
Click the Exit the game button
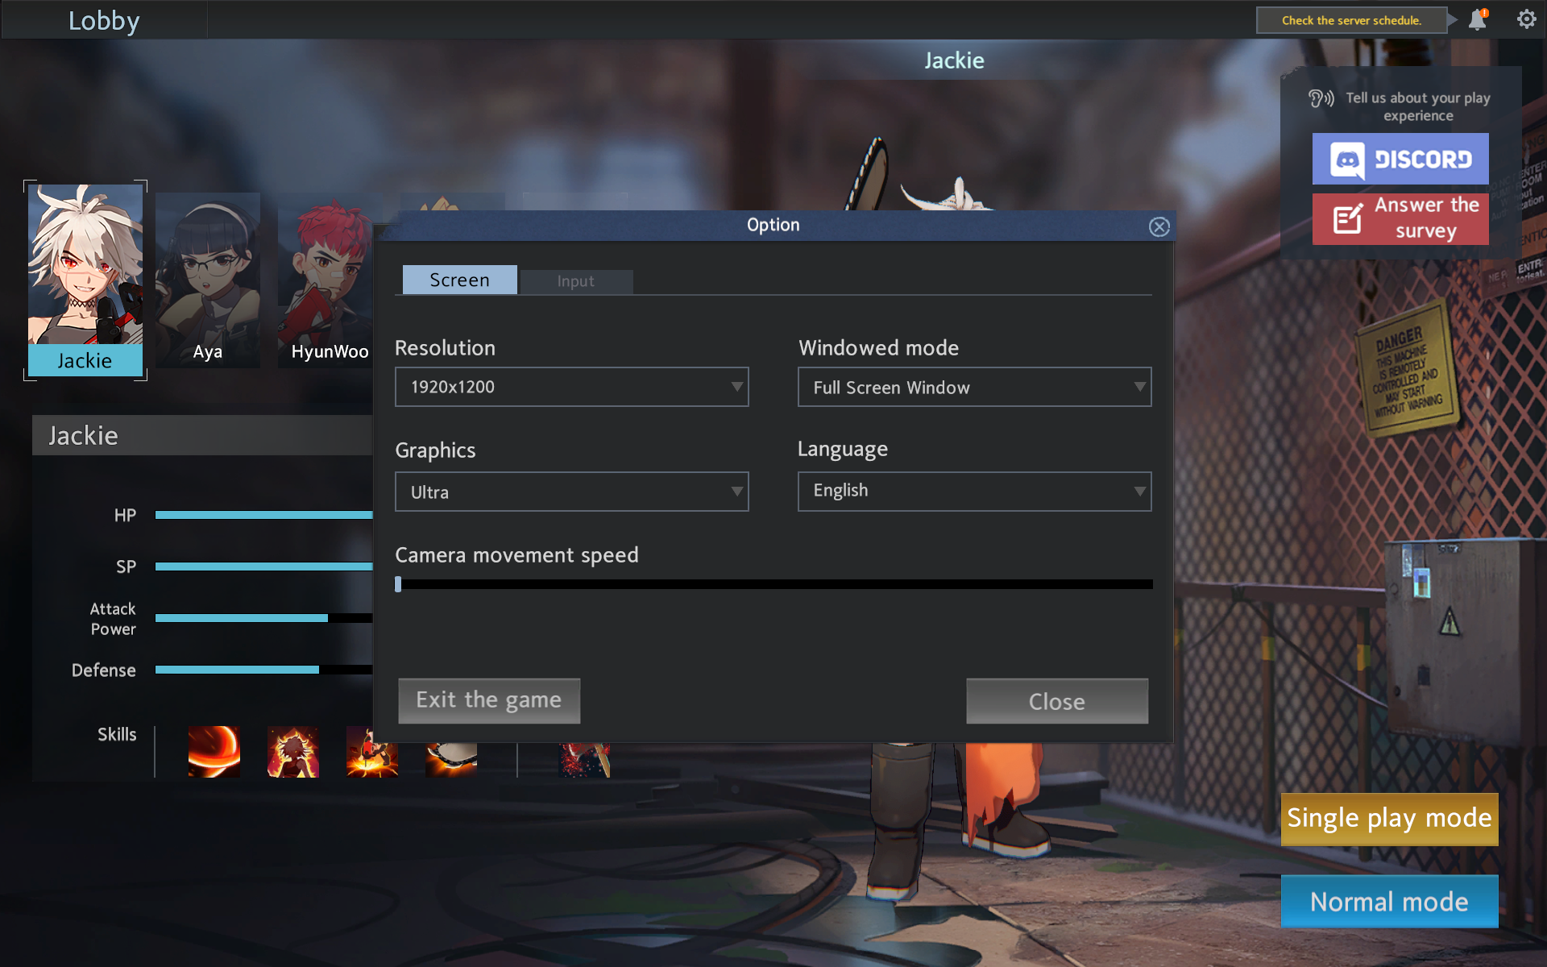(487, 699)
